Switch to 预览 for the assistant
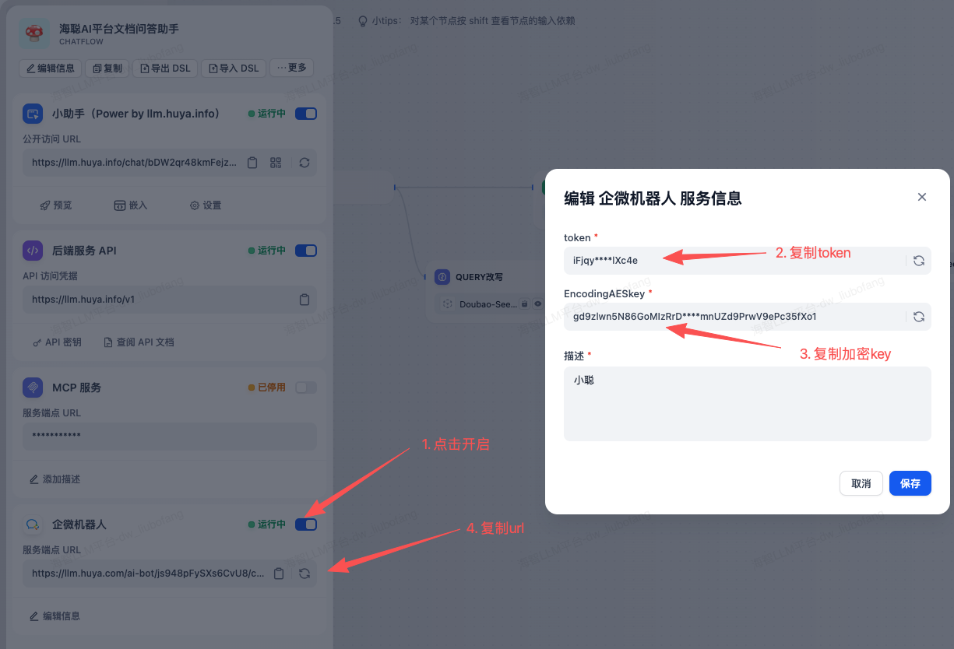 (x=55, y=205)
